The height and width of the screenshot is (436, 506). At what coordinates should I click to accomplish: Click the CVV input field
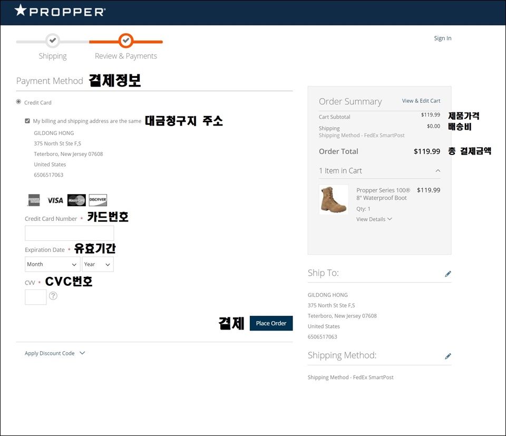(36, 297)
